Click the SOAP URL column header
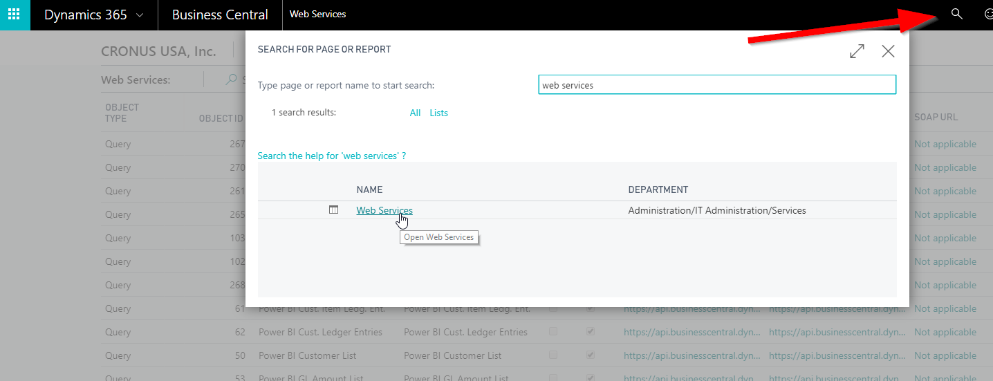 [x=936, y=117]
